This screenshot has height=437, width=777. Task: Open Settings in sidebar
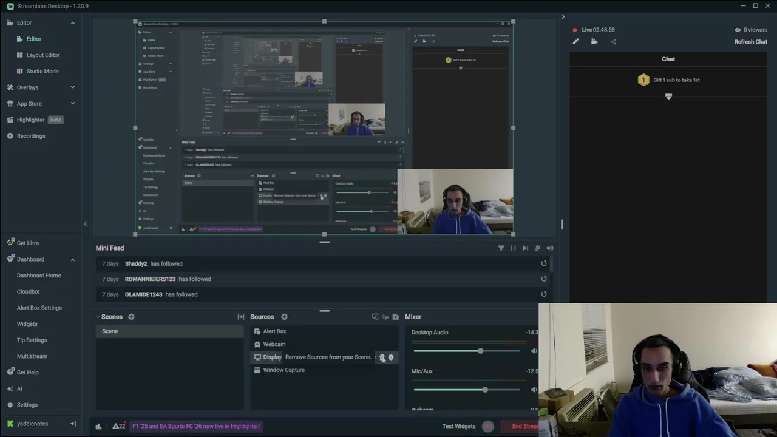coord(27,405)
